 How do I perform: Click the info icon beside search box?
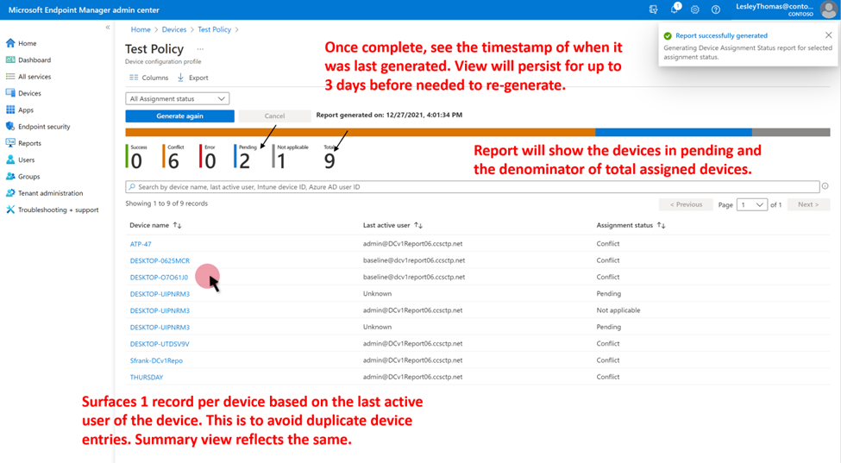[x=825, y=186]
